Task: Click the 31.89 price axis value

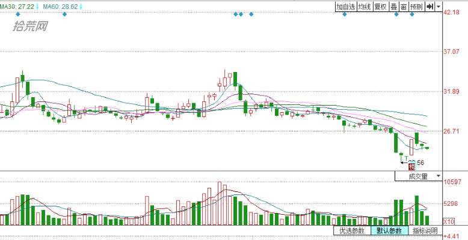Action: coord(452,91)
